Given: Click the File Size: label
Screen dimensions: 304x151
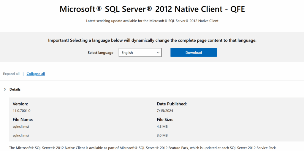Looking at the screenshot, I should click(x=165, y=120).
